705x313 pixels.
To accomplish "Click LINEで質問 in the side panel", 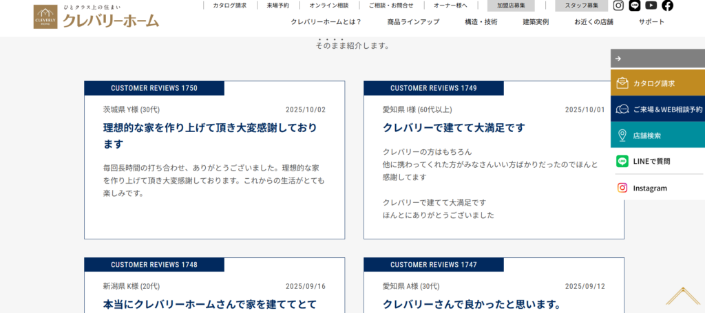I will 657,162.
